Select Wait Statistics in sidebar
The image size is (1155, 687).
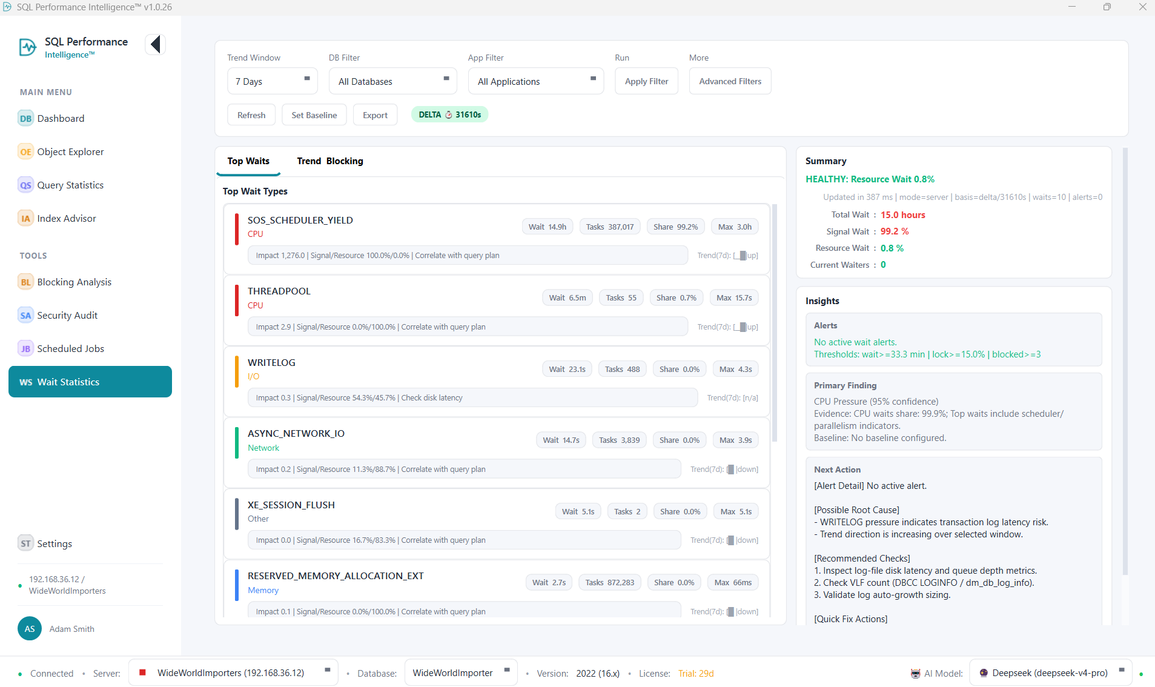pos(90,382)
